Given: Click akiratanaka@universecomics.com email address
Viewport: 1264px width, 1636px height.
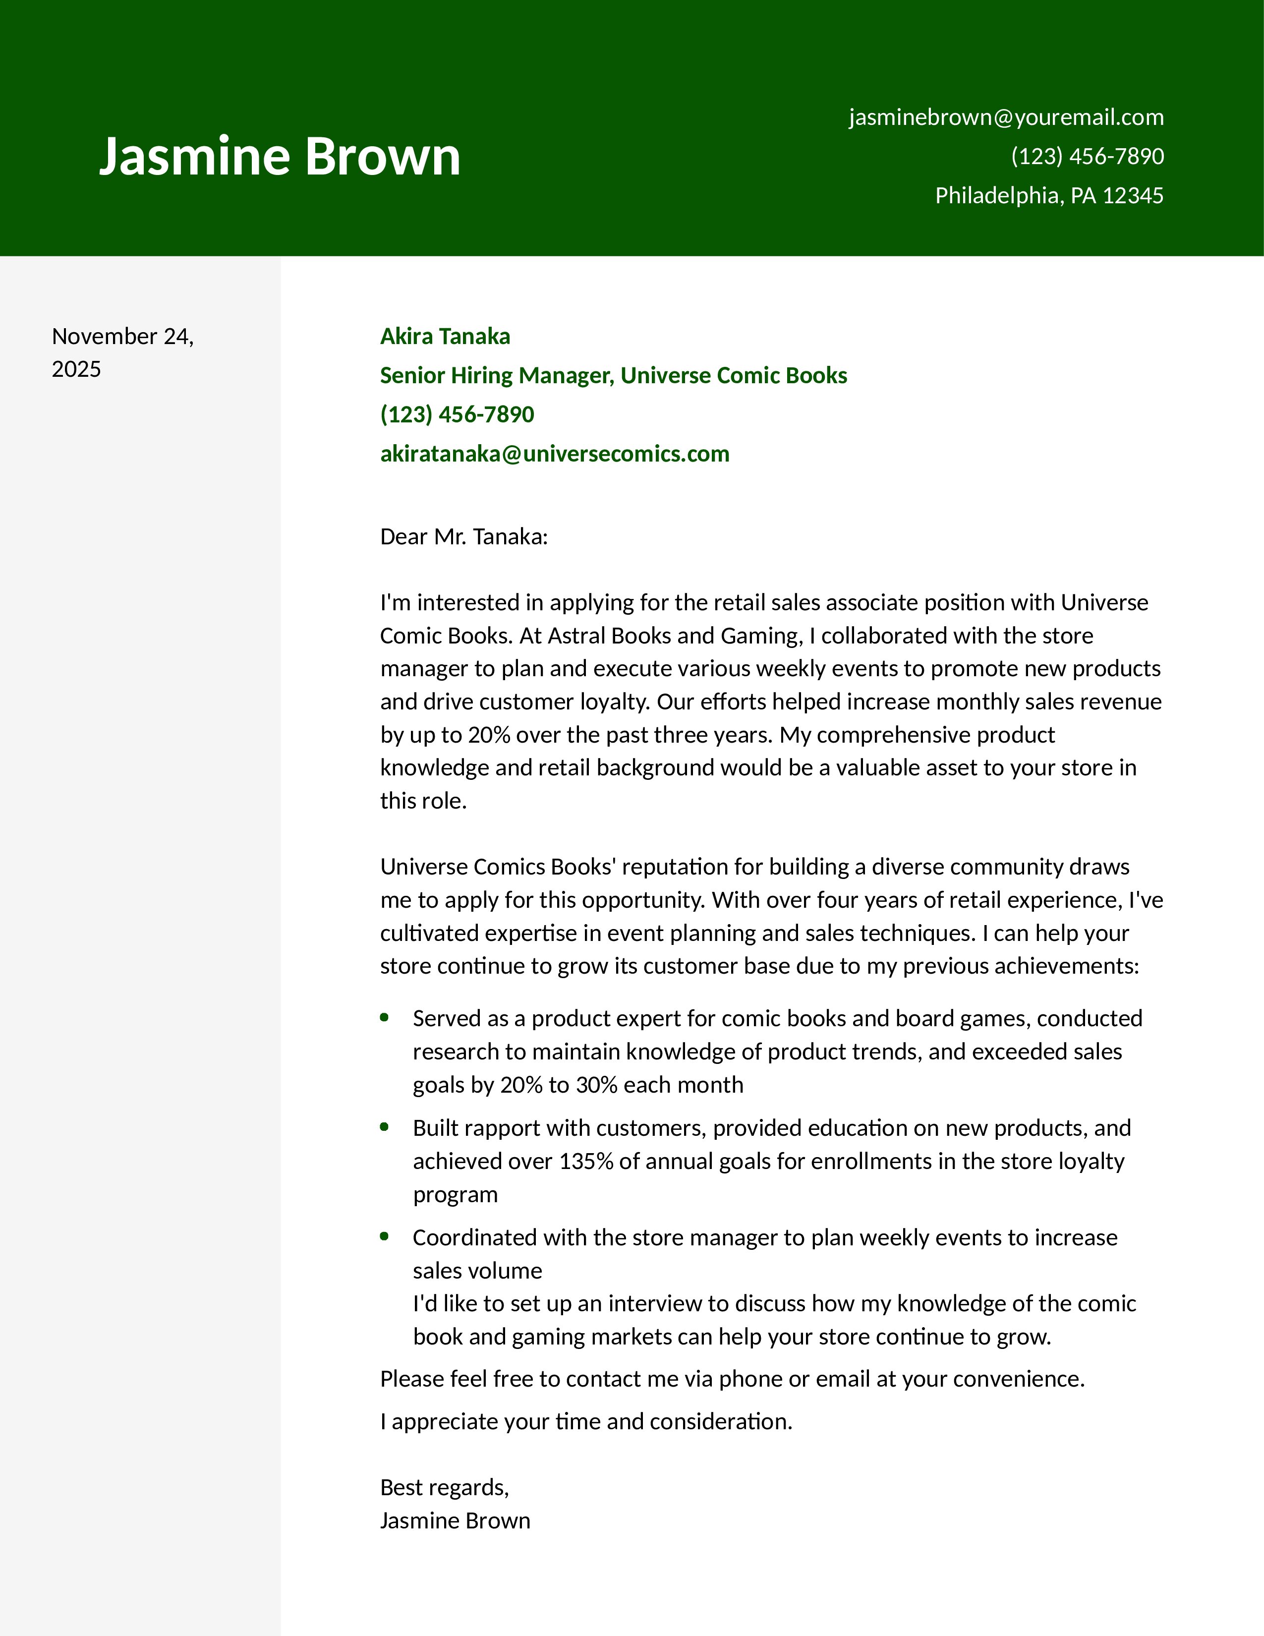Looking at the screenshot, I should click(554, 454).
